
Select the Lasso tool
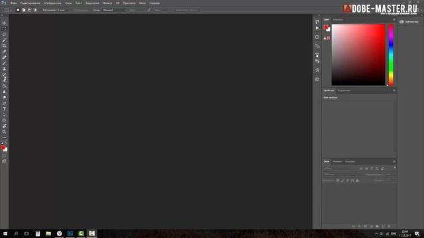pos(4,34)
